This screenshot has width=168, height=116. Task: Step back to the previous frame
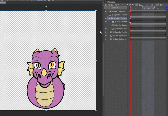click(125, 5)
